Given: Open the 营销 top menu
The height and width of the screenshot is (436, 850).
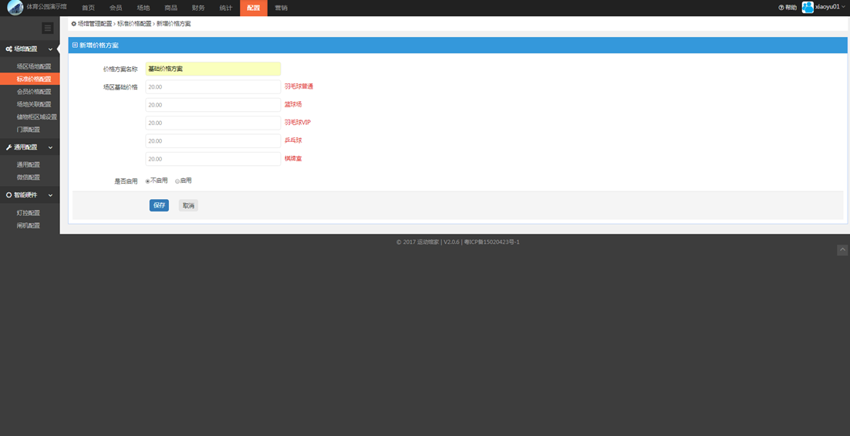Looking at the screenshot, I should click(282, 8).
